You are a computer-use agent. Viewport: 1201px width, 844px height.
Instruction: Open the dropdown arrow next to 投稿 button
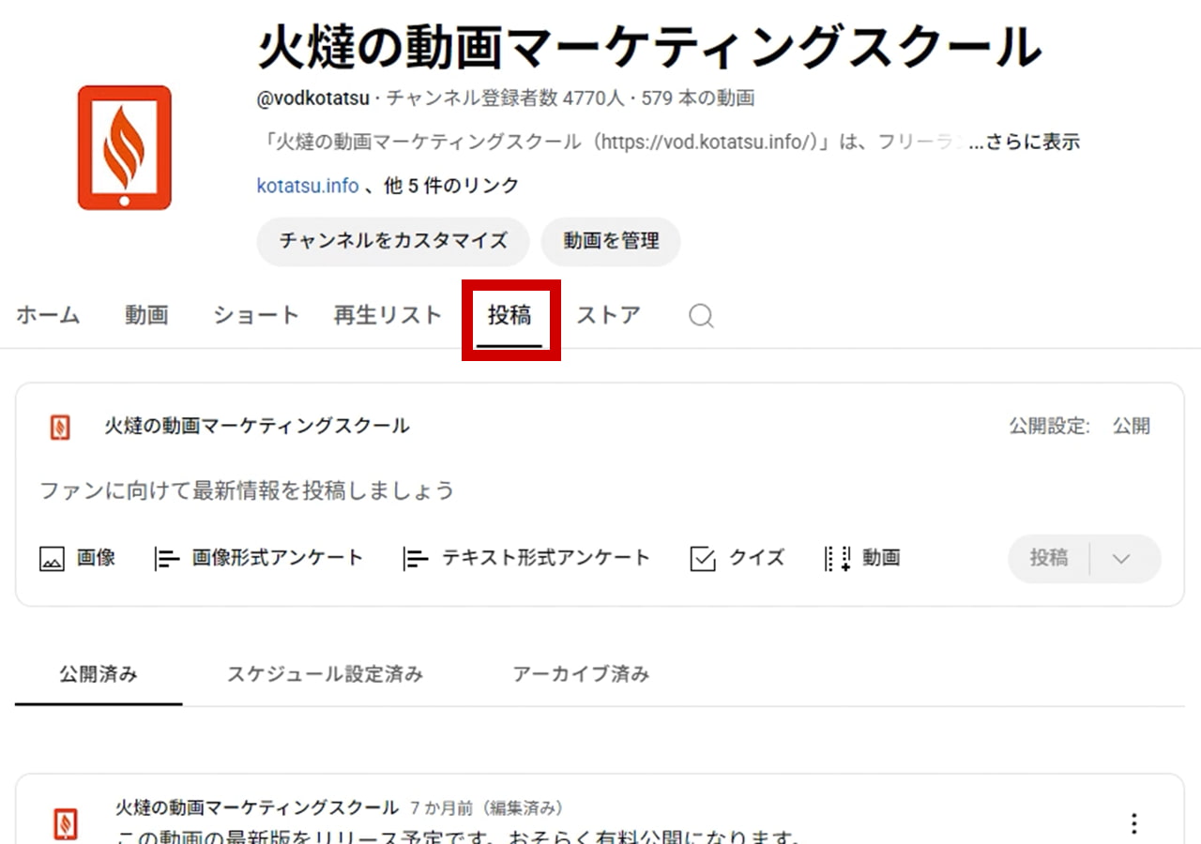(x=1120, y=559)
